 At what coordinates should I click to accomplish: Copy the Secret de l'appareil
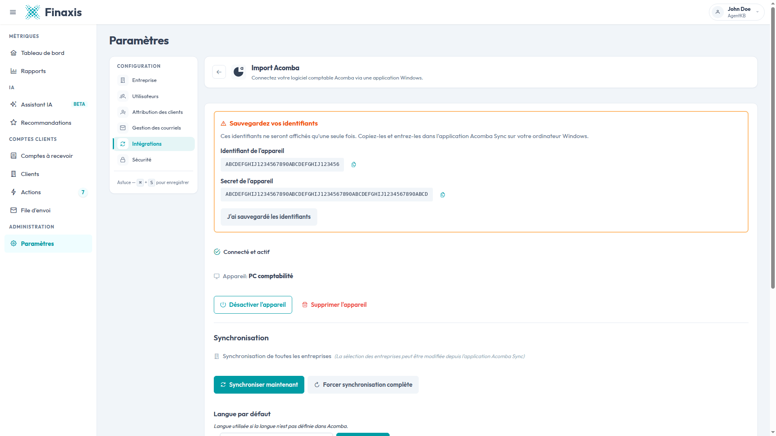[443, 195]
